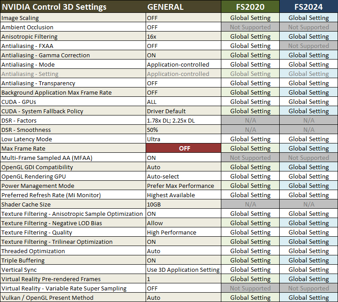Click the Threaded Optimization row label
The image size is (338, 302).
(x=33, y=251)
